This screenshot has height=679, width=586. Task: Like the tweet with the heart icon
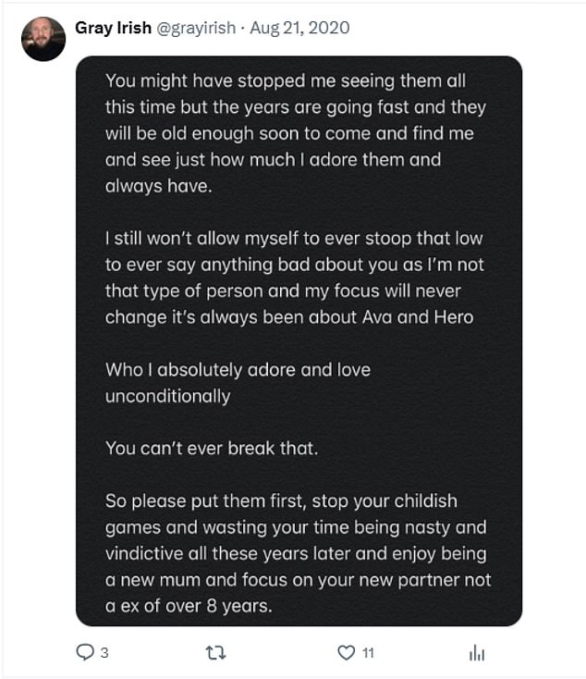346,652
